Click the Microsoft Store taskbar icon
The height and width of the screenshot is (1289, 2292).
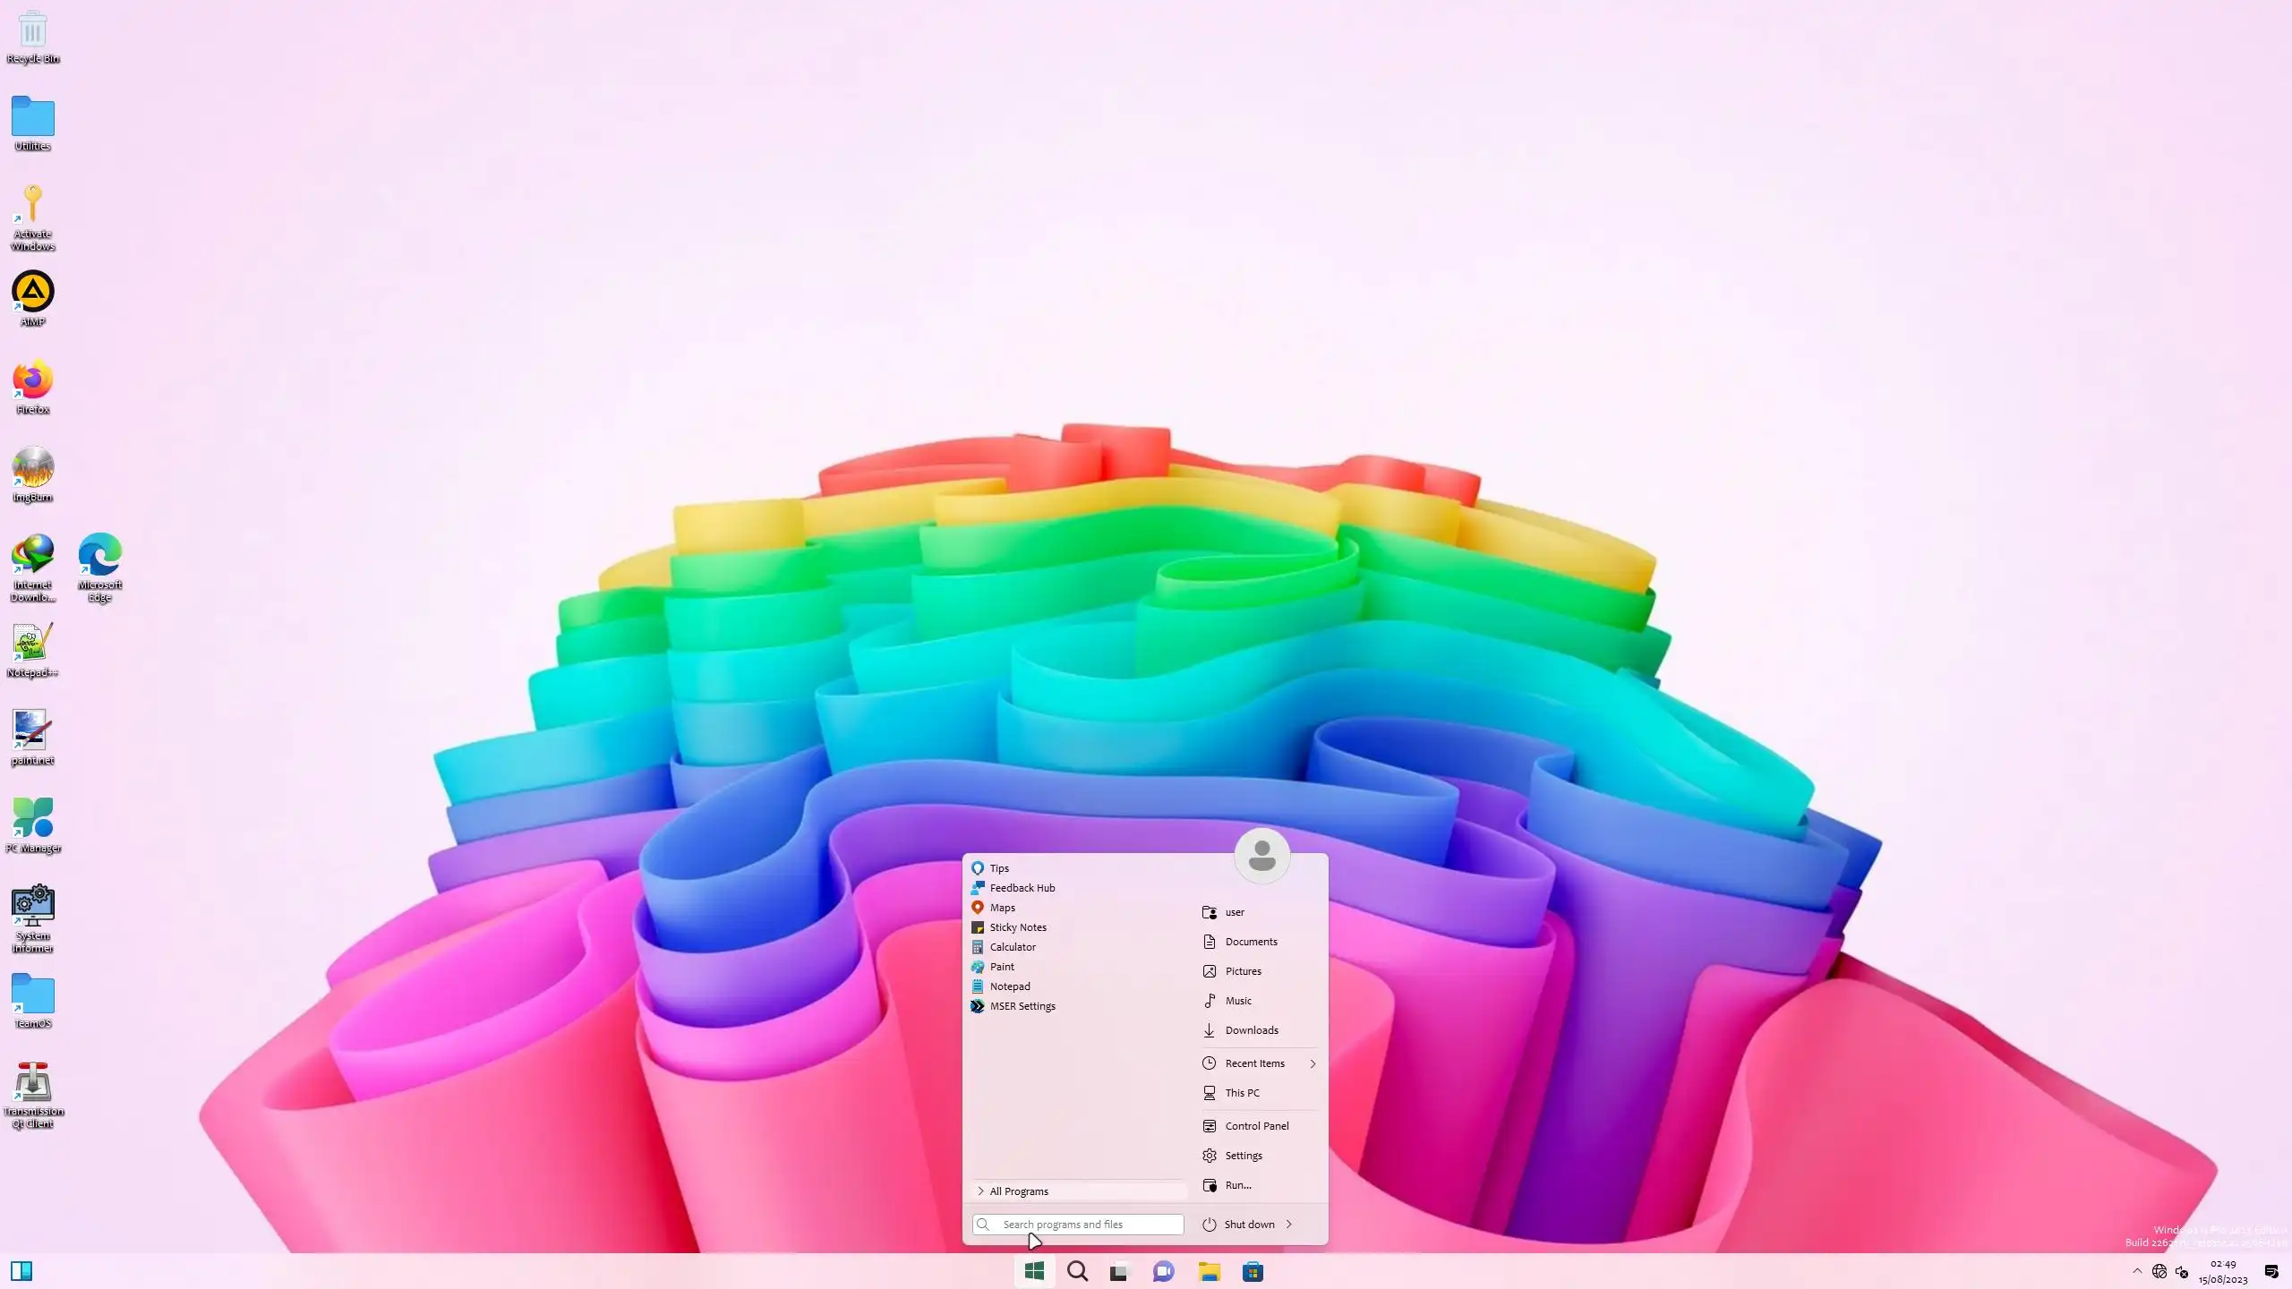(1253, 1272)
